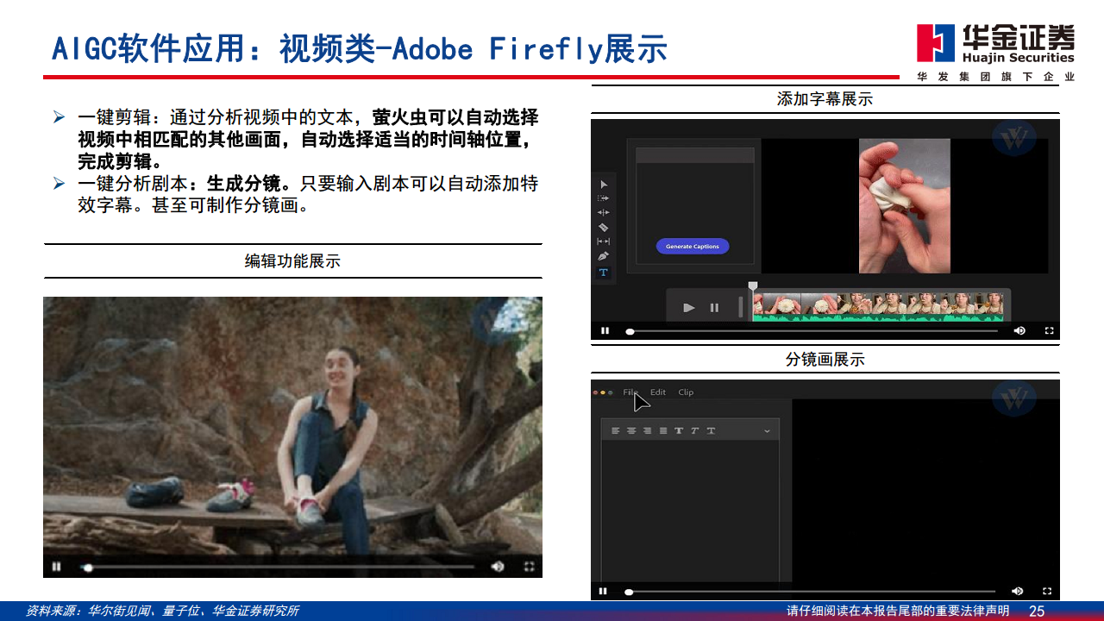Select the arrow Selection tool in captions editor

(x=604, y=184)
